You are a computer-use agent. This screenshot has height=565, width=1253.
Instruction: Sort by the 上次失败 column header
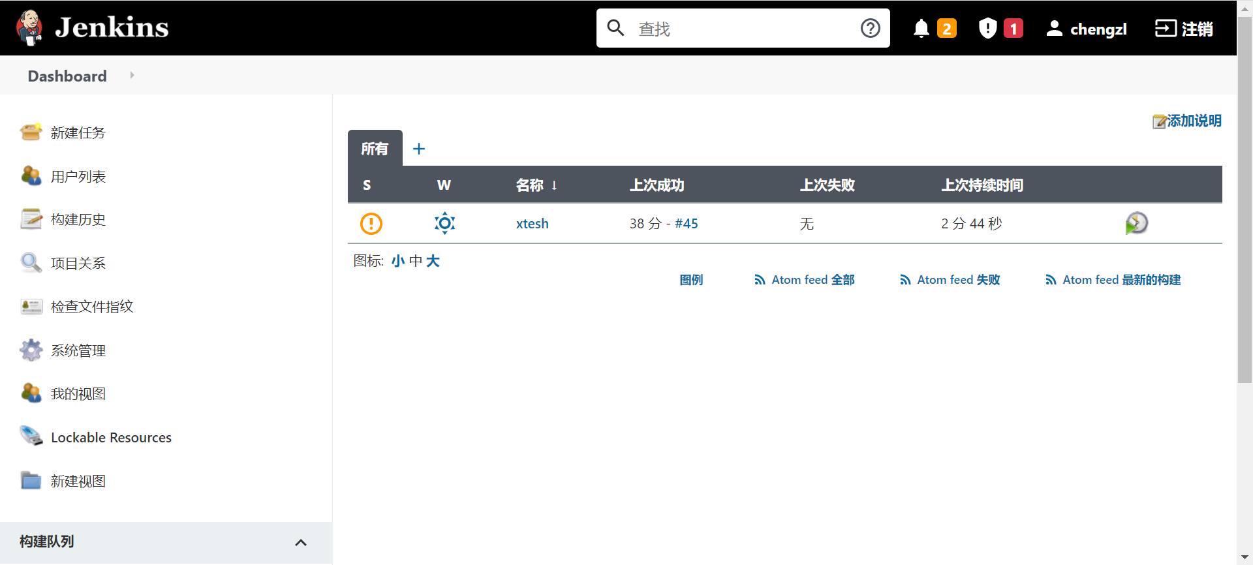tap(828, 185)
